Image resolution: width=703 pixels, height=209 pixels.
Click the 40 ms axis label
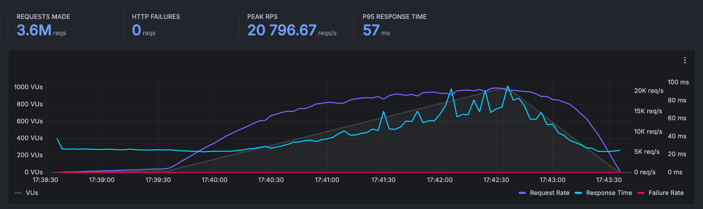click(677, 136)
